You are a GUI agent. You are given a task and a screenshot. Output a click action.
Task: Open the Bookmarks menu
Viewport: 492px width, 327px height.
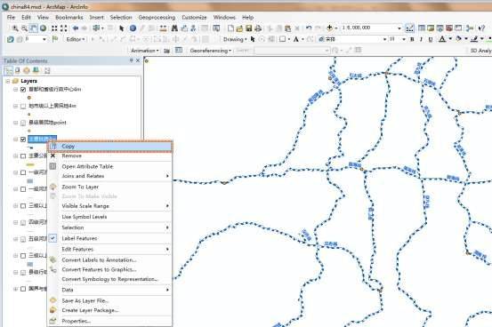point(69,17)
